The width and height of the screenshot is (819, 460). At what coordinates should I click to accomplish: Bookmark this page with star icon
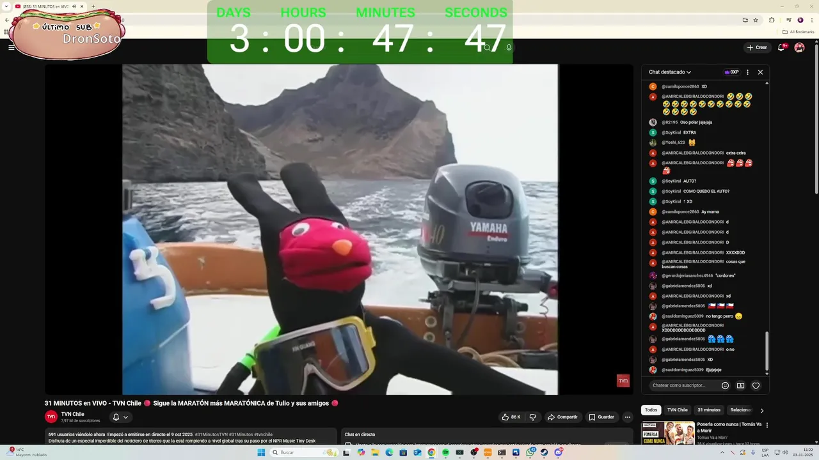(x=756, y=20)
